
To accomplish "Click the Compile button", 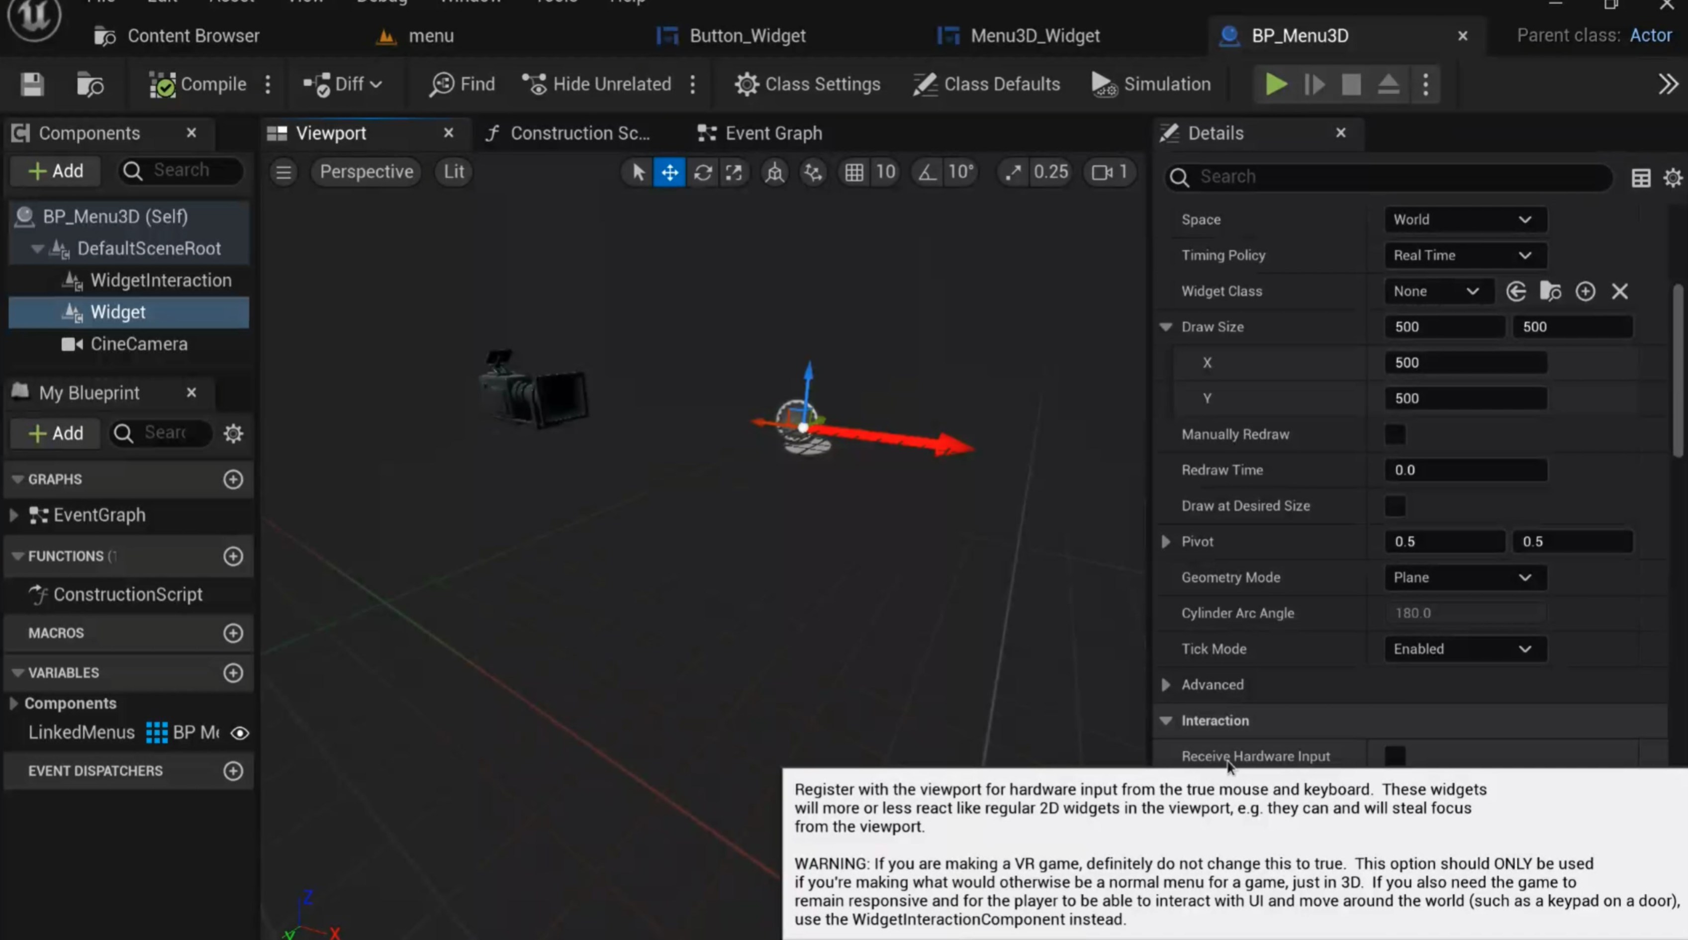I will point(197,85).
